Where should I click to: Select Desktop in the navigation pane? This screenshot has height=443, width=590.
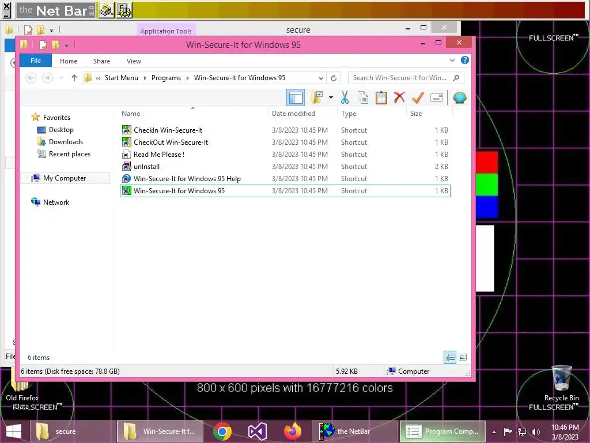(61, 130)
